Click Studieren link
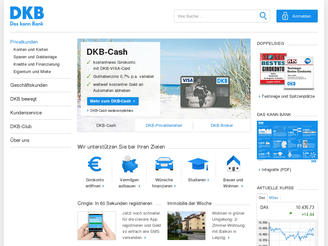328x246 pixels. pos(199,180)
